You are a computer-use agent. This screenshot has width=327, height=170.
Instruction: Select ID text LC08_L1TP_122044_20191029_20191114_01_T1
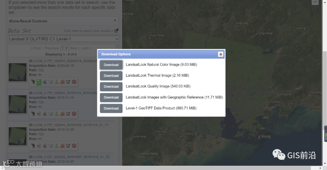71,125
